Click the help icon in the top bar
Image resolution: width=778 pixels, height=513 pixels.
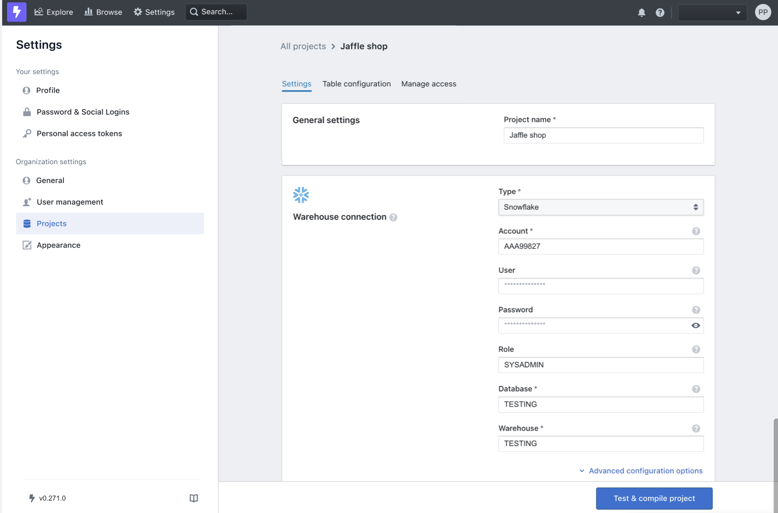click(659, 12)
